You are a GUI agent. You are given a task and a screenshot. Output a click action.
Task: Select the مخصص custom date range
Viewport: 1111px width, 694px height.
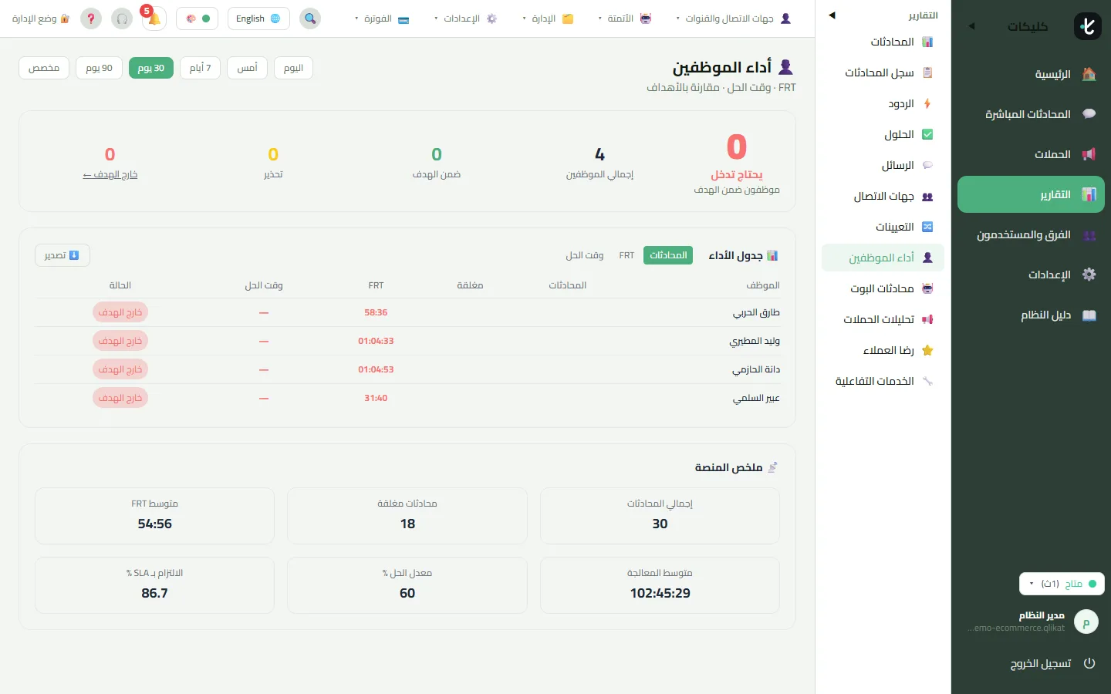click(x=44, y=68)
